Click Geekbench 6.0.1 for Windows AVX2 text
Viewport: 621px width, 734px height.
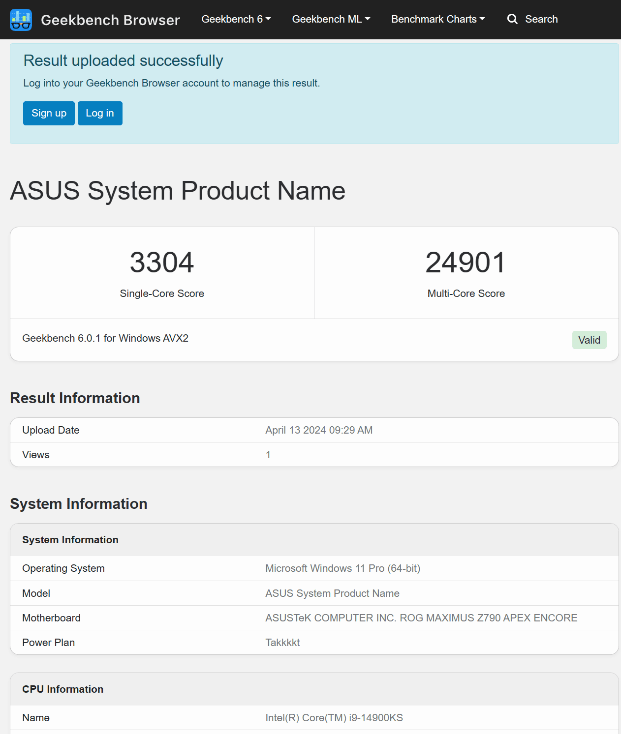(x=105, y=338)
